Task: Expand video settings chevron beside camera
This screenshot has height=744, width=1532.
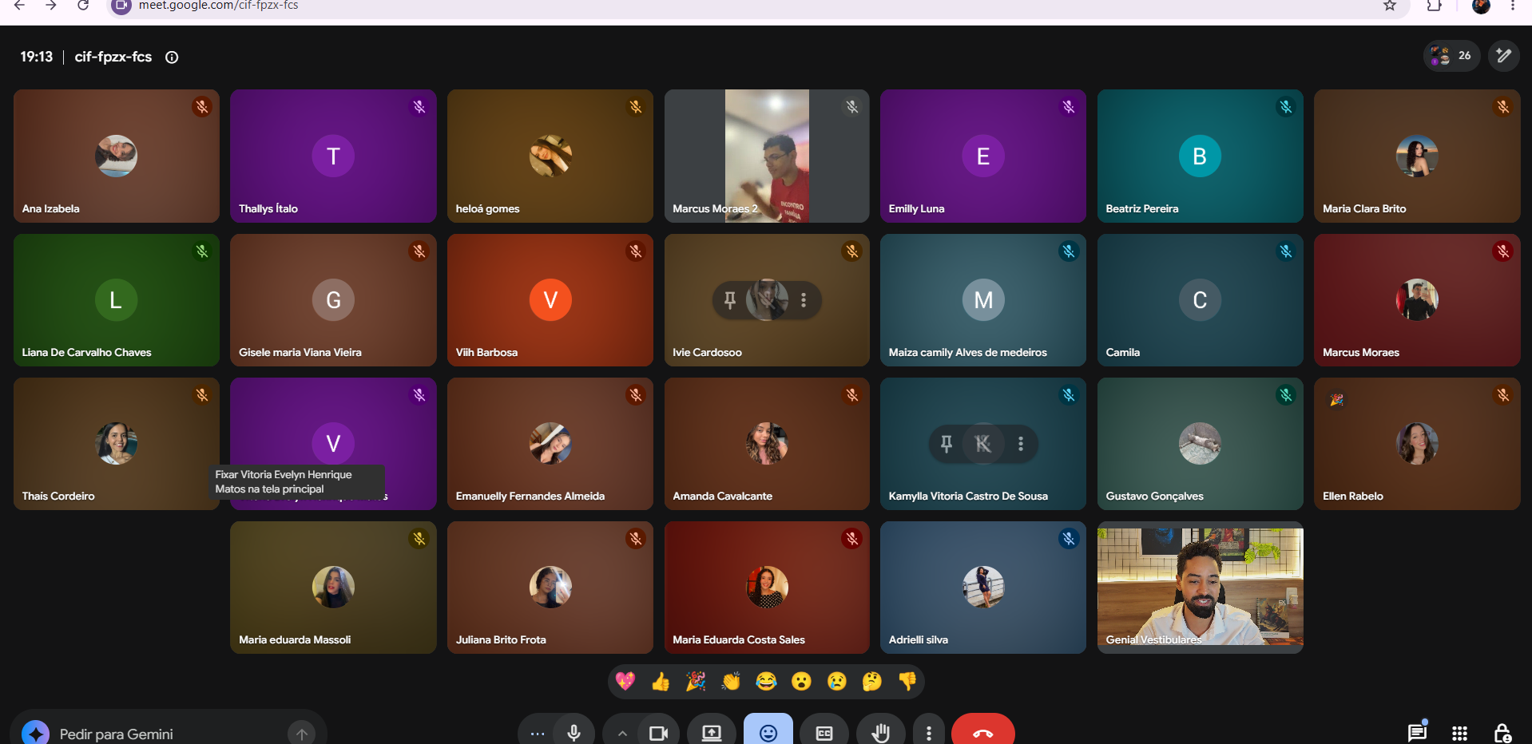Action: [x=622, y=733]
